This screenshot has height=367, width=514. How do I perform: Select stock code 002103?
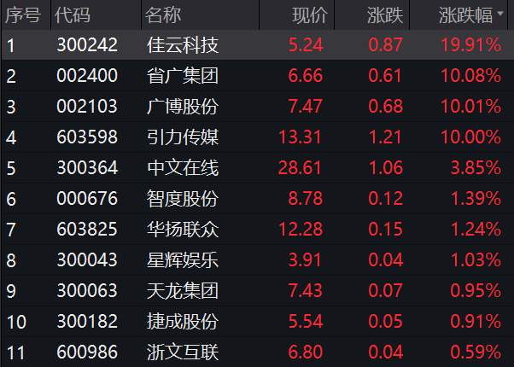point(87,107)
